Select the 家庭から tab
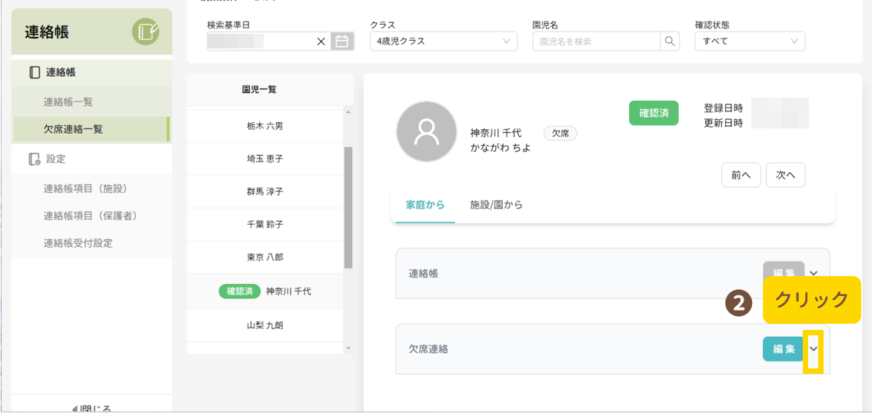Screen dimensions: 872x413 point(425,205)
